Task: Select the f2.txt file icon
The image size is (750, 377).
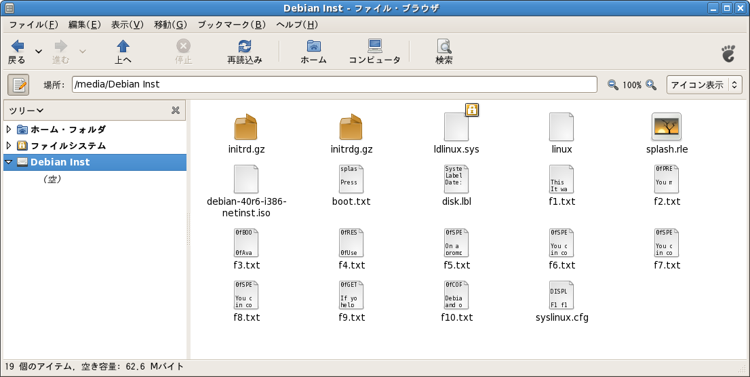Action: pos(667,180)
